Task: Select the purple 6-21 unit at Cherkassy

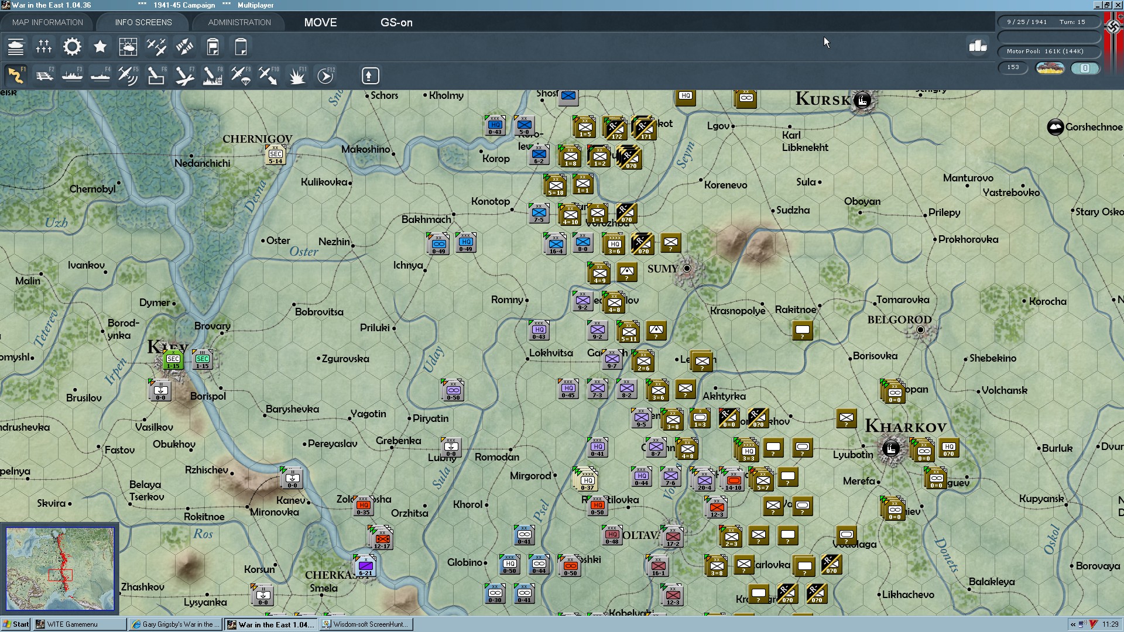Action: (365, 566)
